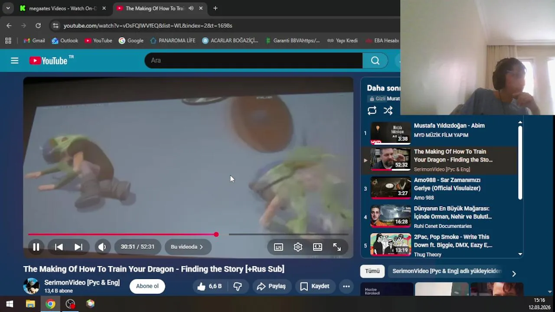Open SerimonVideo [Рус & Eng] channel link

82,283
